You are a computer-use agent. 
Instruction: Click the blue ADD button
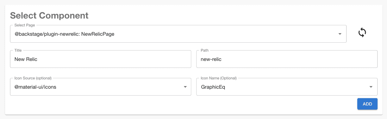tap(367, 104)
